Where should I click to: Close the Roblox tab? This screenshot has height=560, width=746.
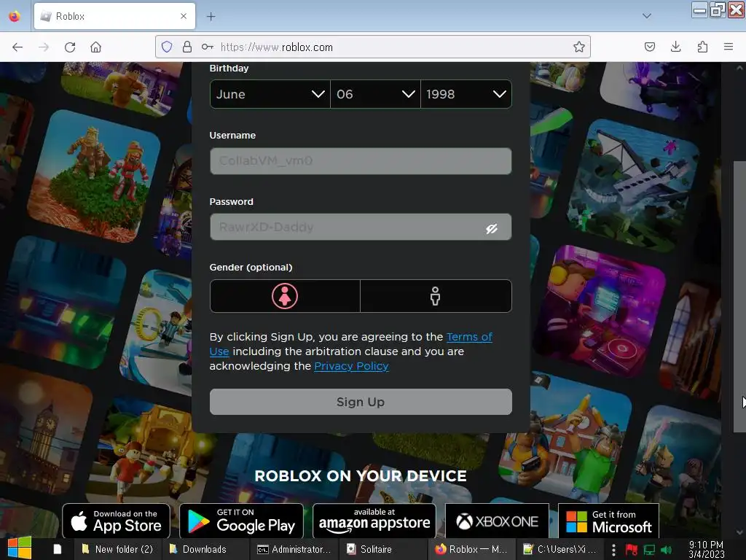coord(184,16)
